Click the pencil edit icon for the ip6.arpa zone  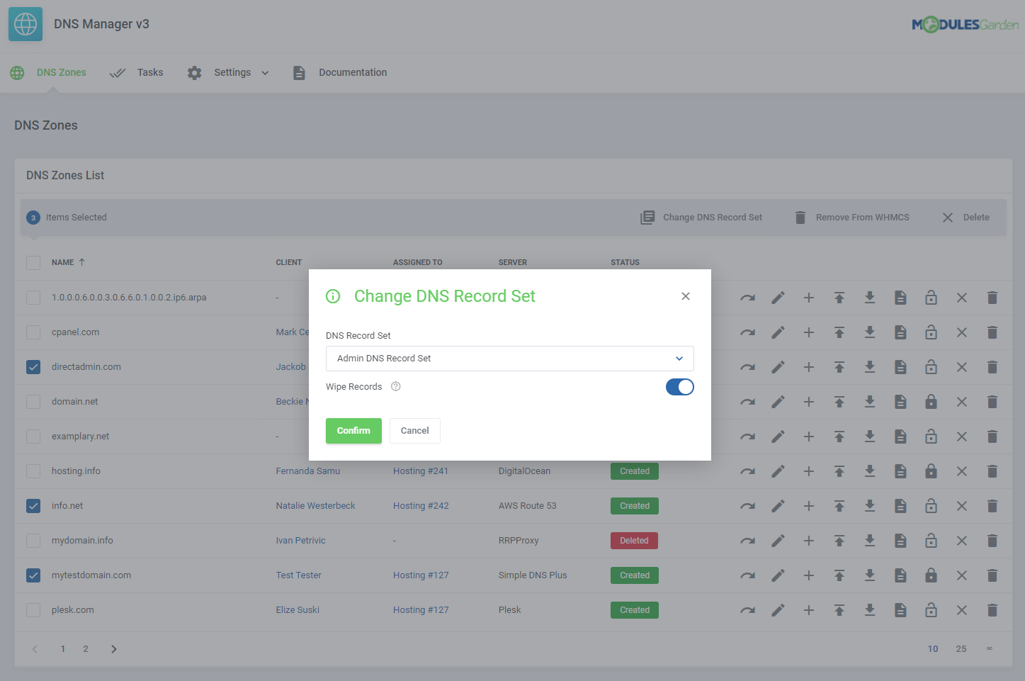point(778,298)
